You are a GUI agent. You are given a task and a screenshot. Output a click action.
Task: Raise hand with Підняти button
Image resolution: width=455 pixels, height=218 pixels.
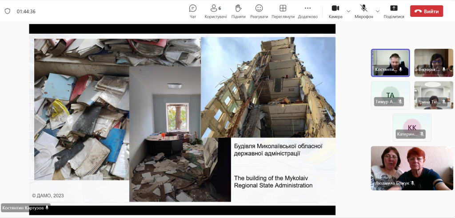tap(238, 11)
